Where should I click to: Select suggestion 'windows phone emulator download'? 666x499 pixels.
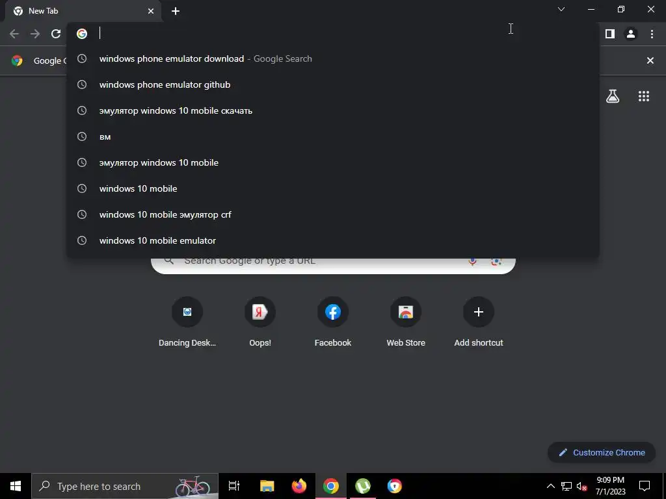click(x=333, y=58)
